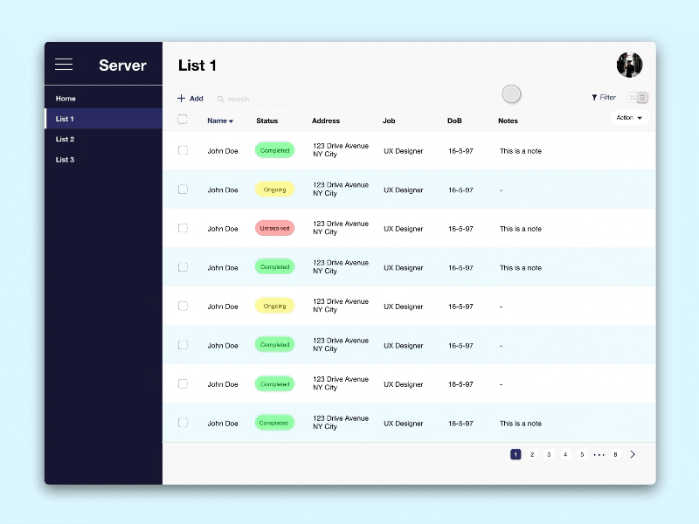Click the magnifier icon in the search bar
The image size is (699, 524).
click(221, 98)
